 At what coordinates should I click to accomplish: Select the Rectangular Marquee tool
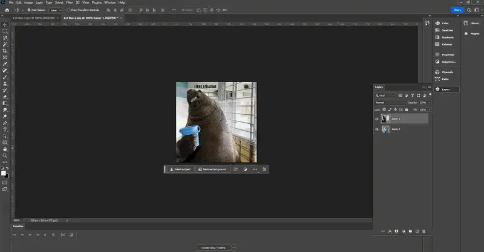[x=5, y=31]
